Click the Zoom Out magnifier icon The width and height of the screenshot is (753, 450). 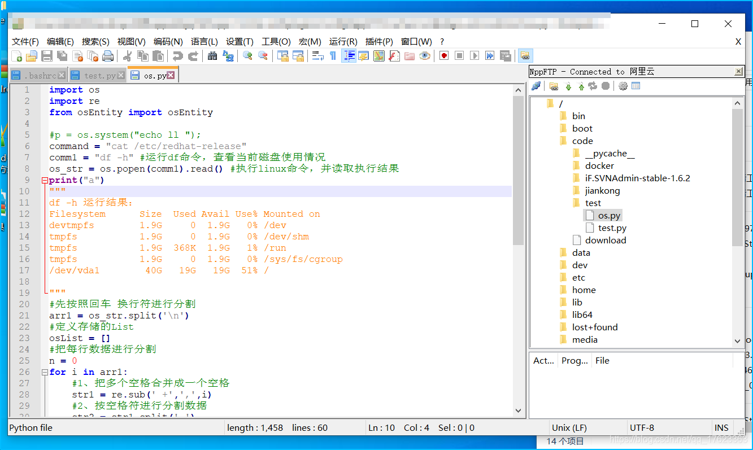(x=263, y=56)
